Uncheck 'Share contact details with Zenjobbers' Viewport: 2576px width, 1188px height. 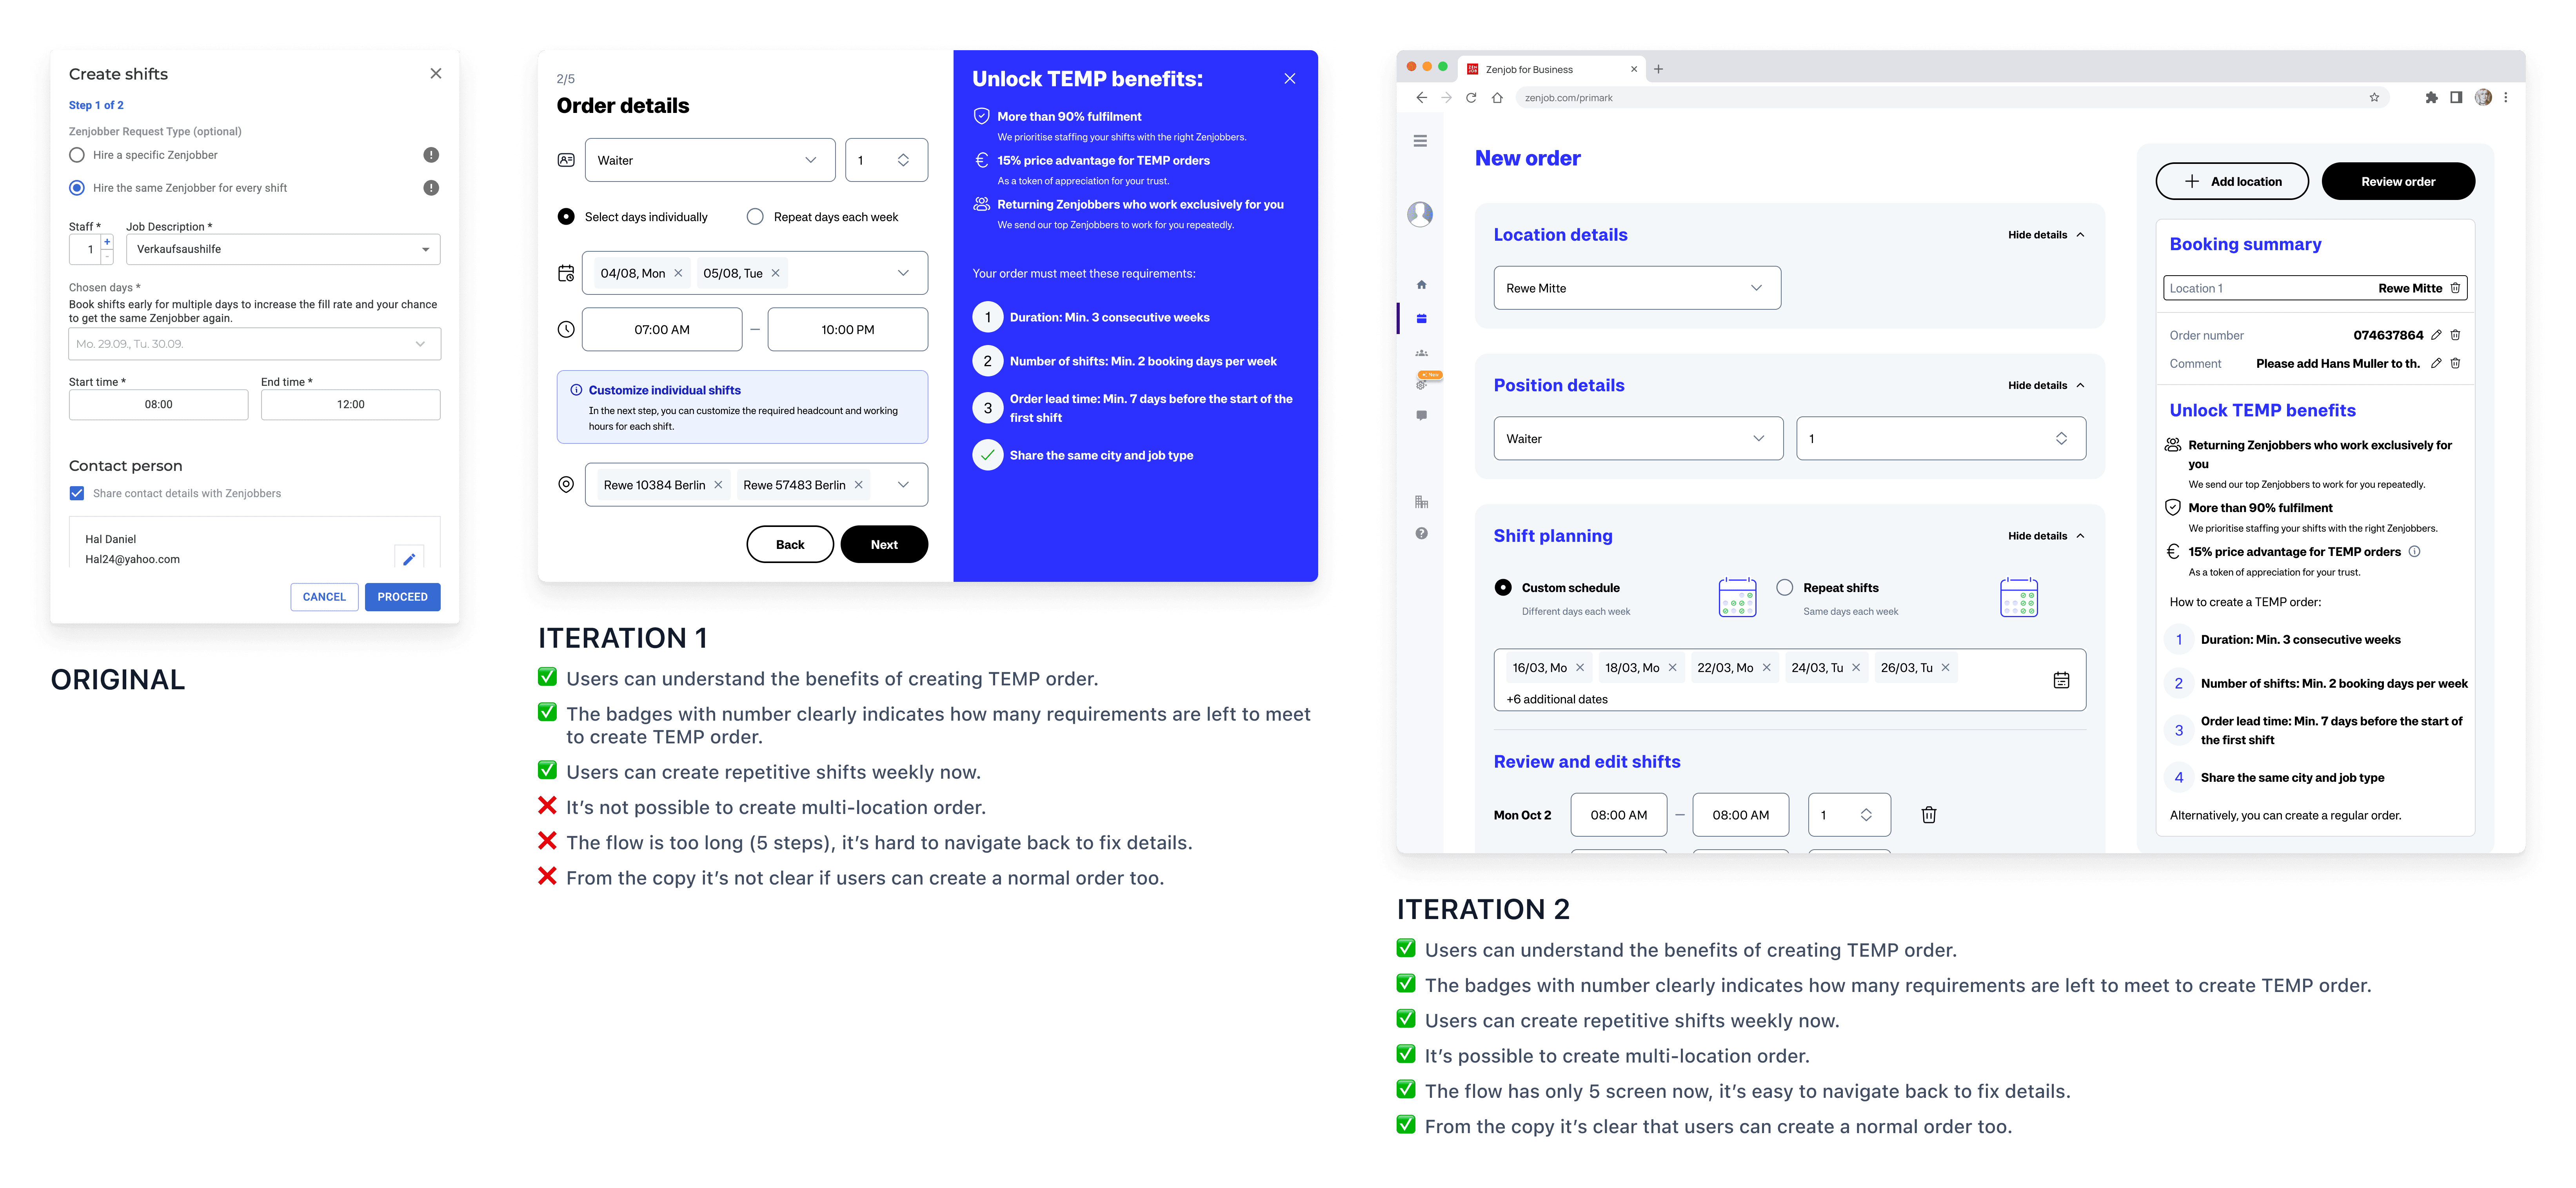(x=77, y=493)
